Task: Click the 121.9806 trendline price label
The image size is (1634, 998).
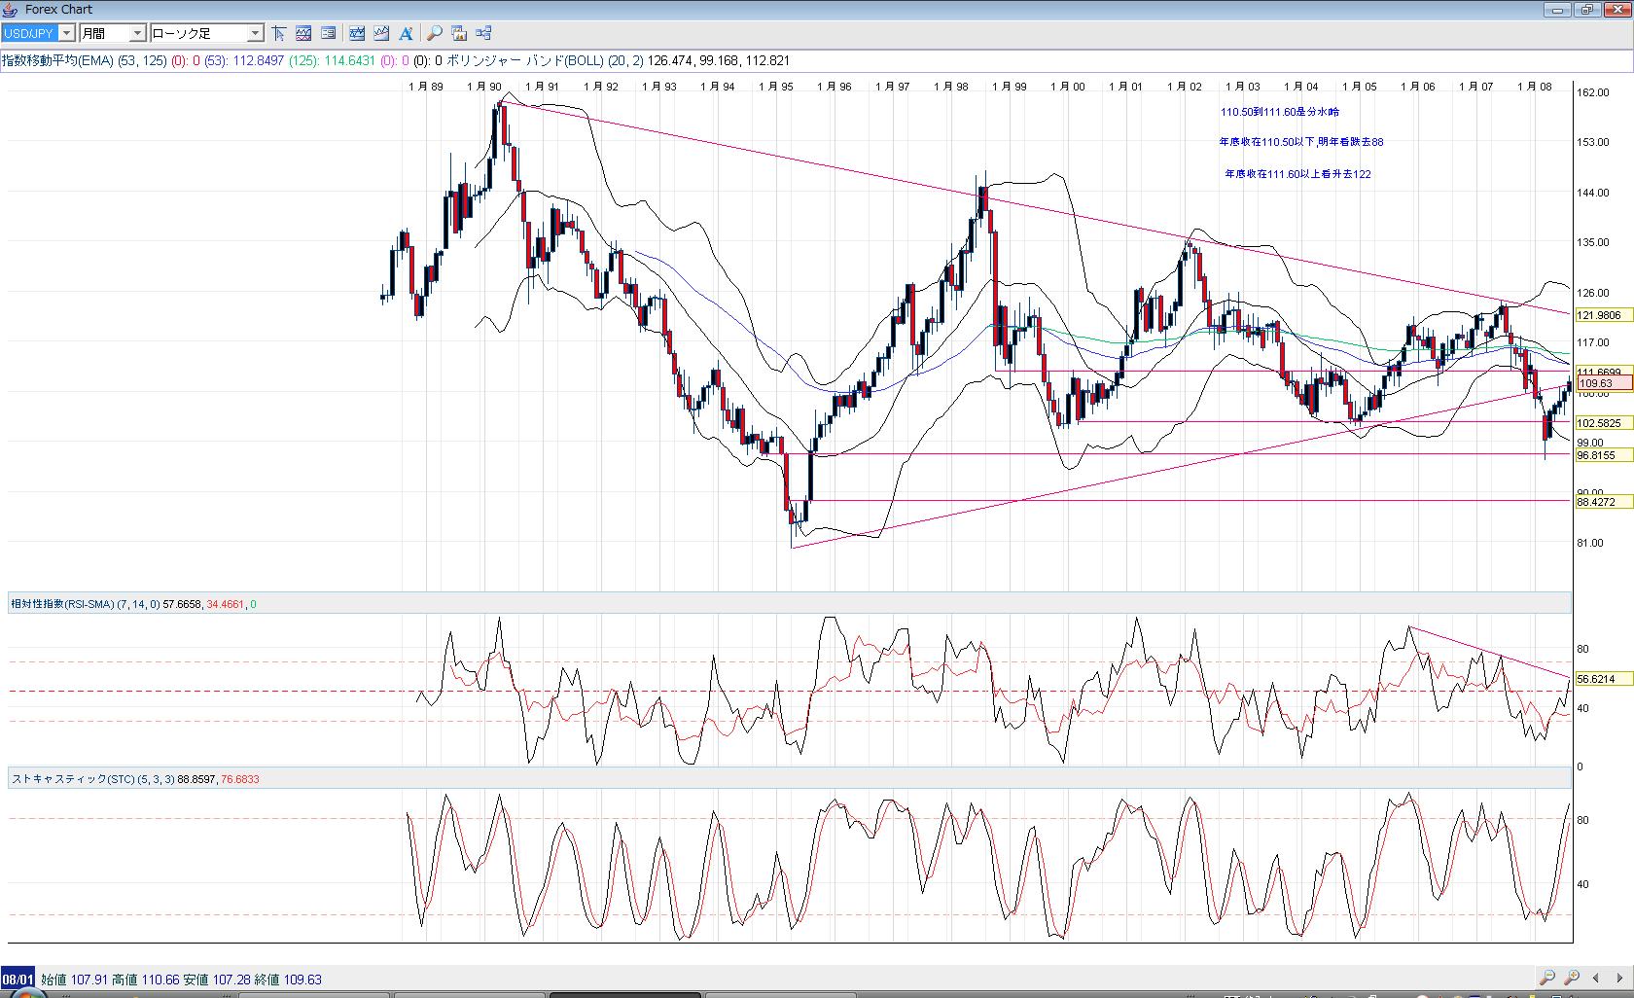Action: coord(1599,315)
